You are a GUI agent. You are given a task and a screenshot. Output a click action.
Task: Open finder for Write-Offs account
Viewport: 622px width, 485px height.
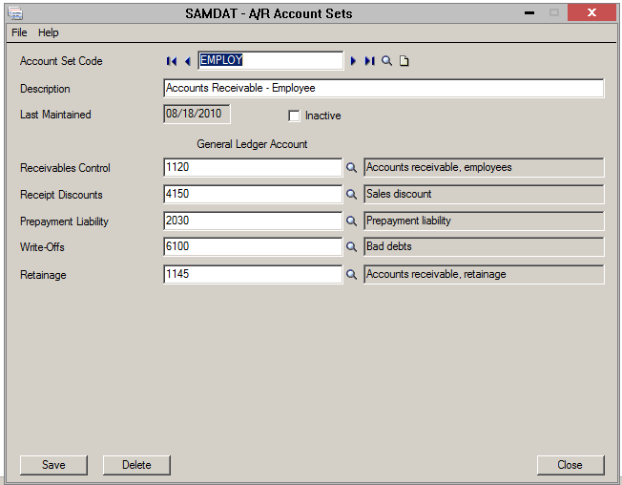(x=351, y=248)
